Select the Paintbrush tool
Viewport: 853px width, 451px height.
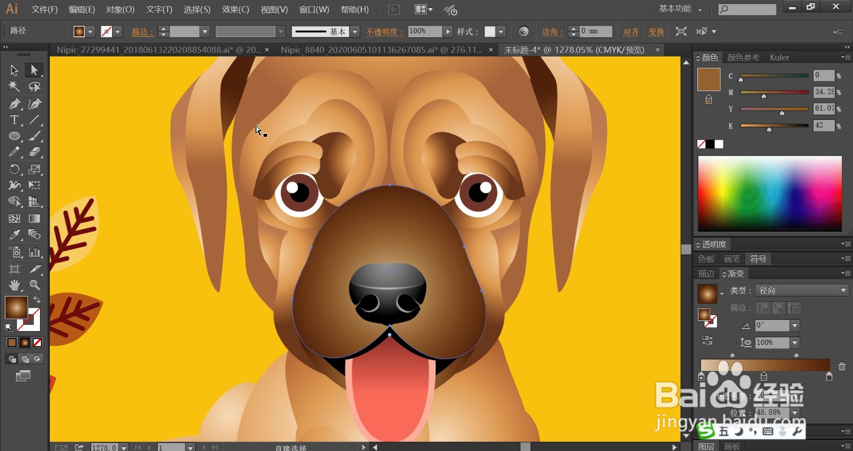[x=34, y=136]
